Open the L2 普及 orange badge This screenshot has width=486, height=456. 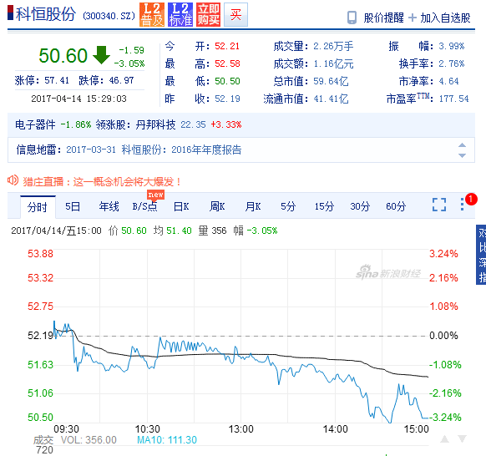[x=152, y=14]
